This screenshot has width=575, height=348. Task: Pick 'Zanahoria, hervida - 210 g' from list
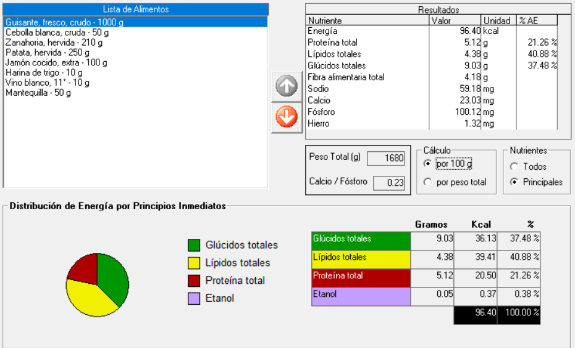pos(54,43)
